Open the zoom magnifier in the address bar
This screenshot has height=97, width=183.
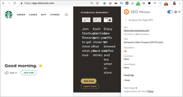[92, 3]
